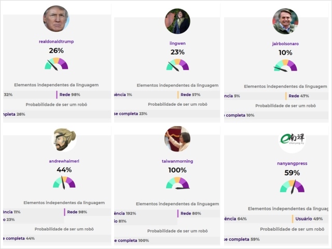Click the 23% bot gauge icon
The height and width of the screenshot is (249, 332).
pos(177,65)
